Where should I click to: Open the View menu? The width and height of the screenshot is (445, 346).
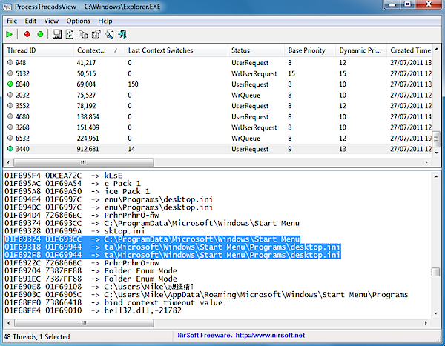coord(51,21)
